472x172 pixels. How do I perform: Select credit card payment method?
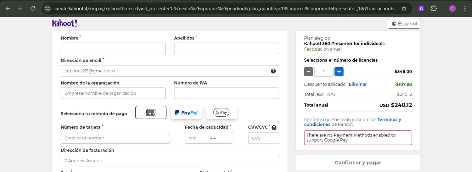(151, 113)
